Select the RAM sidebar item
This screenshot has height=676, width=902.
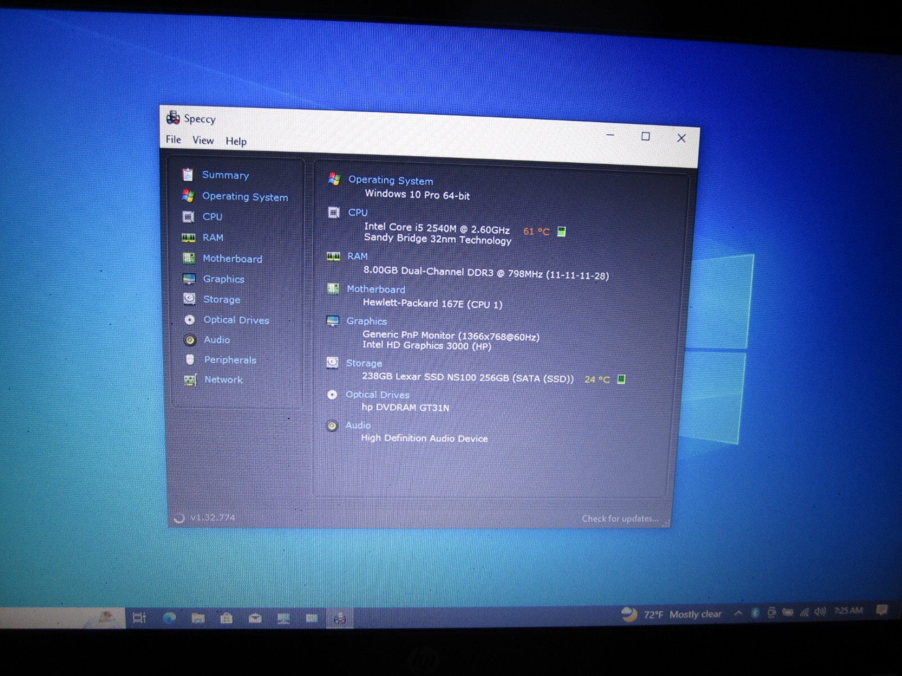pos(213,238)
